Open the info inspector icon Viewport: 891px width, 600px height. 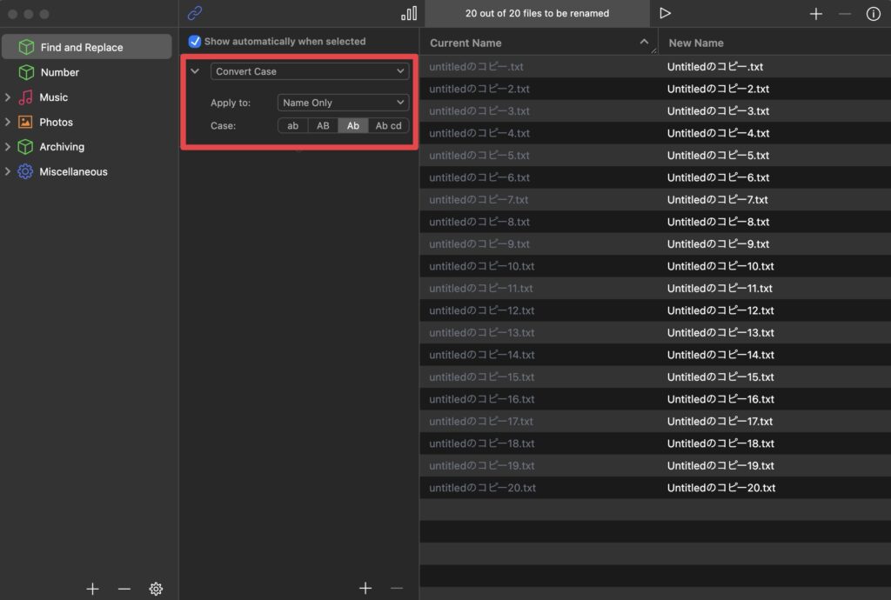873,14
